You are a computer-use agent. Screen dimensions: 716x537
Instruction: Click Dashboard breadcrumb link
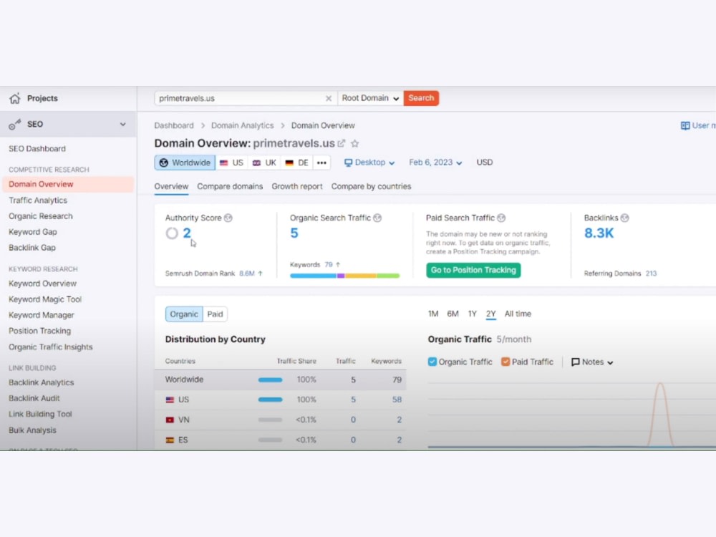click(x=174, y=125)
